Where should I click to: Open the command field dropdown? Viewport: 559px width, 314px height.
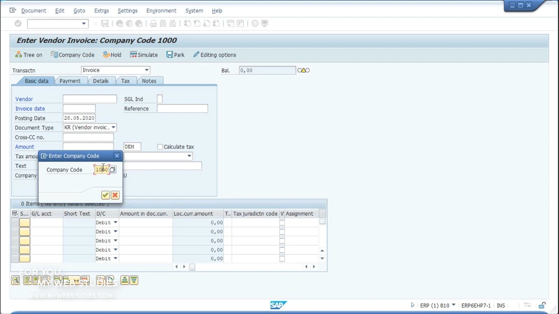[x=83, y=24]
